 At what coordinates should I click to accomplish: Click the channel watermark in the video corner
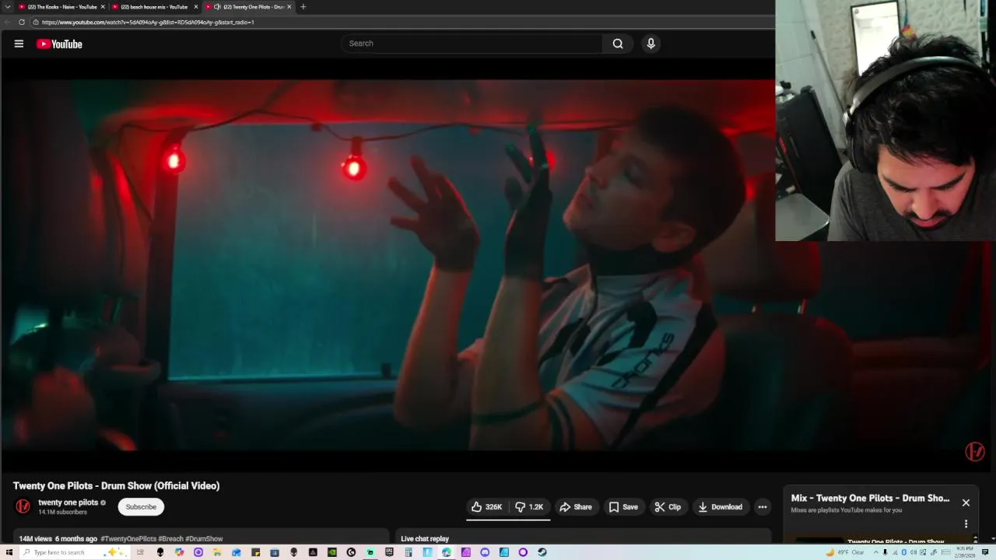(975, 451)
